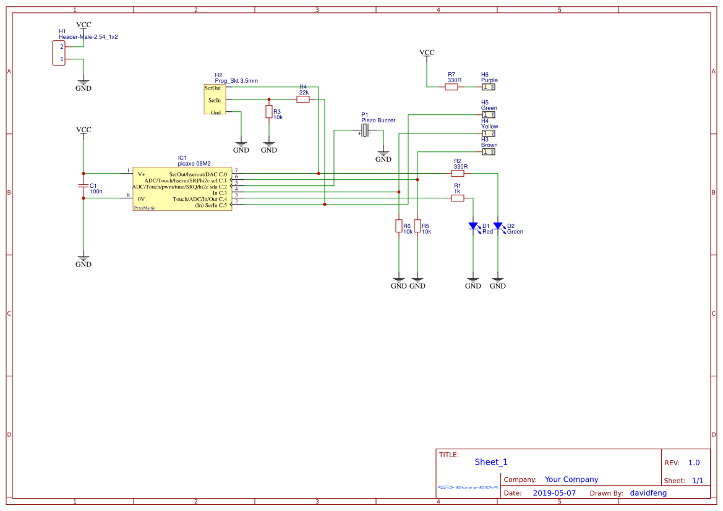Click the VCC power symbol above H1
The height and width of the screenshot is (511, 723).
point(83,23)
